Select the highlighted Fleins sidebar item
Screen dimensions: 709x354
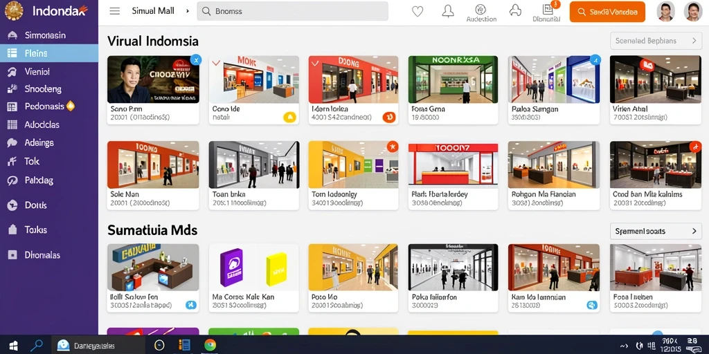[49, 53]
